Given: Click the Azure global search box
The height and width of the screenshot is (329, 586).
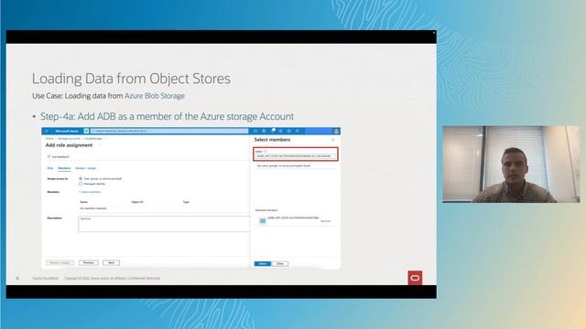Looking at the screenshot, I should click(x=169, y=131).
